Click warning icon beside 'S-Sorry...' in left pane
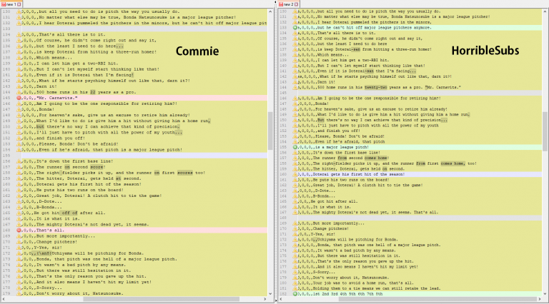Viewport: 549px width, 304px height. point(19,288)
